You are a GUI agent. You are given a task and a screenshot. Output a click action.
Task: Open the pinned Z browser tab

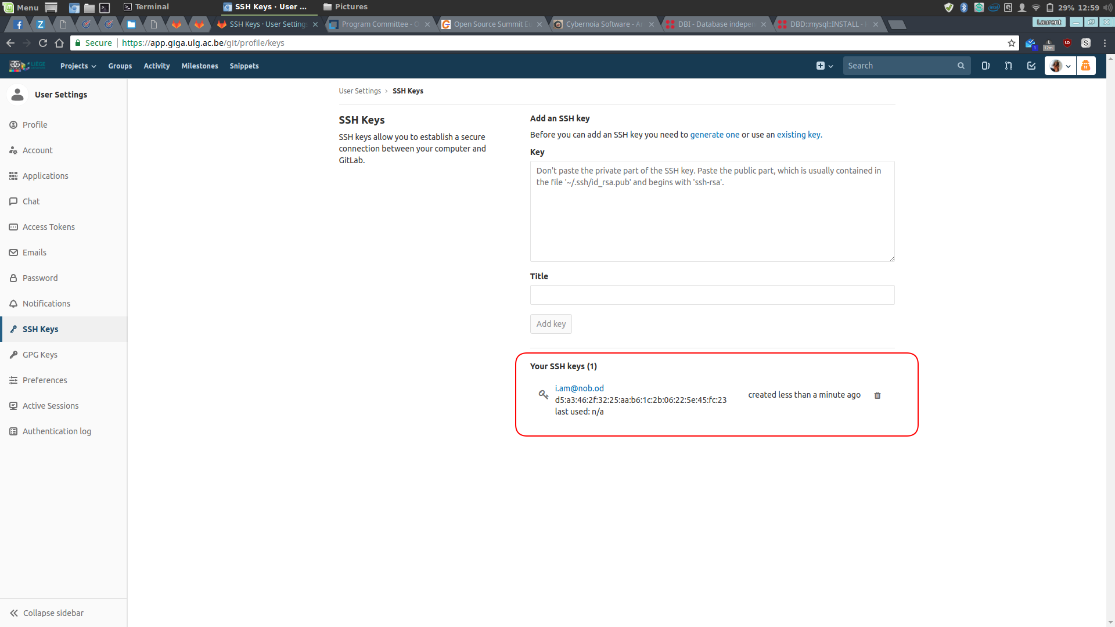(x=41, y=24)
